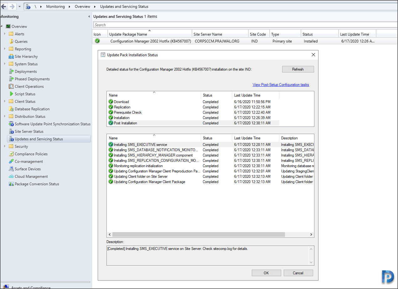Click the horizontal scrollbar in details list
Image resolution: width=398 pixels, height=289 pixels.
tap(199, 234)
